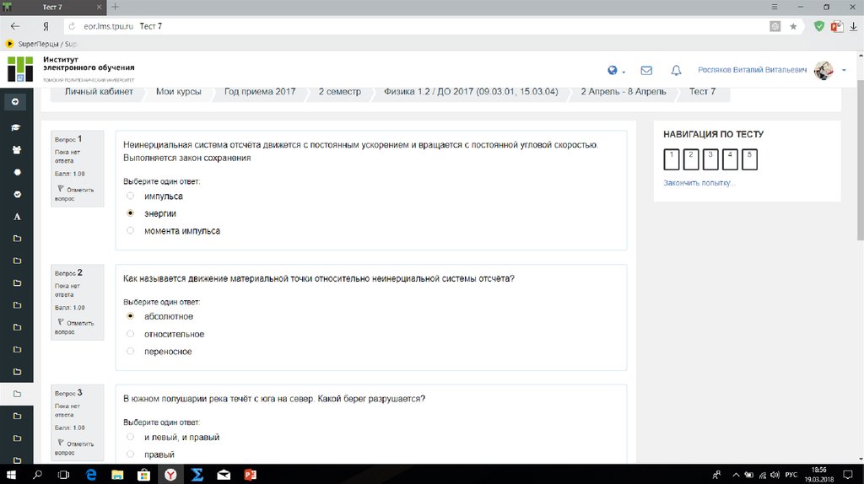Click the user avatar picture

pos(823,71)
